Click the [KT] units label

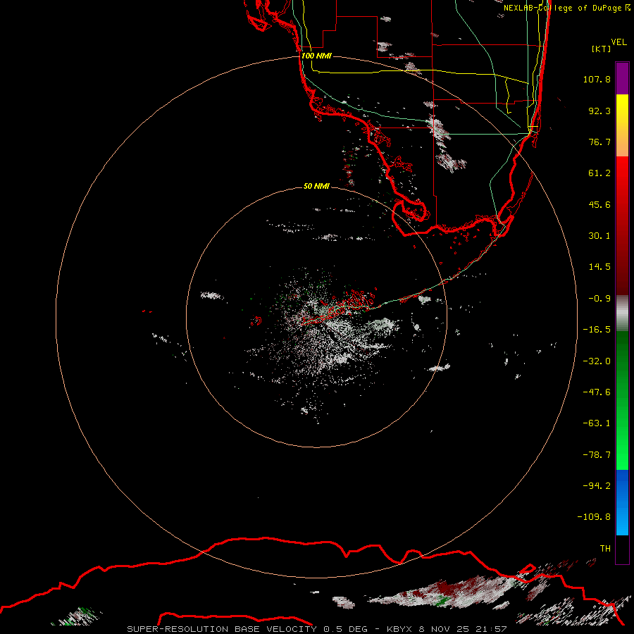[x=602, y=49]
